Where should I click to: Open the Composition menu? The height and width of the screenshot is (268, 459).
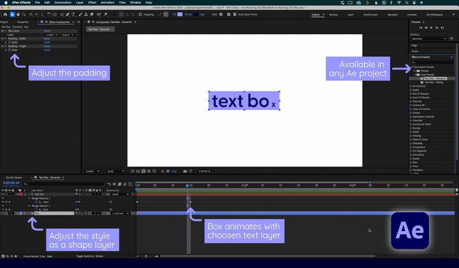click(62, 3)
